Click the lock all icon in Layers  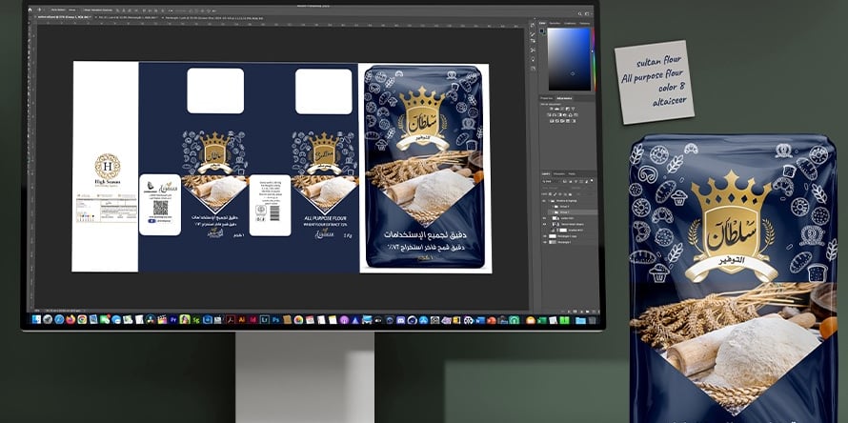coord(570,194)
